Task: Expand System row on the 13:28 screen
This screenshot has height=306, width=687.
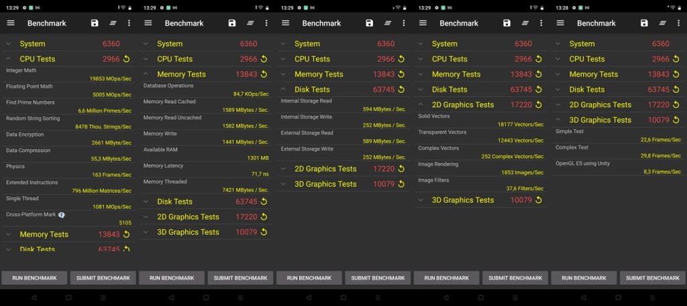Action: [x=558, y=44]
